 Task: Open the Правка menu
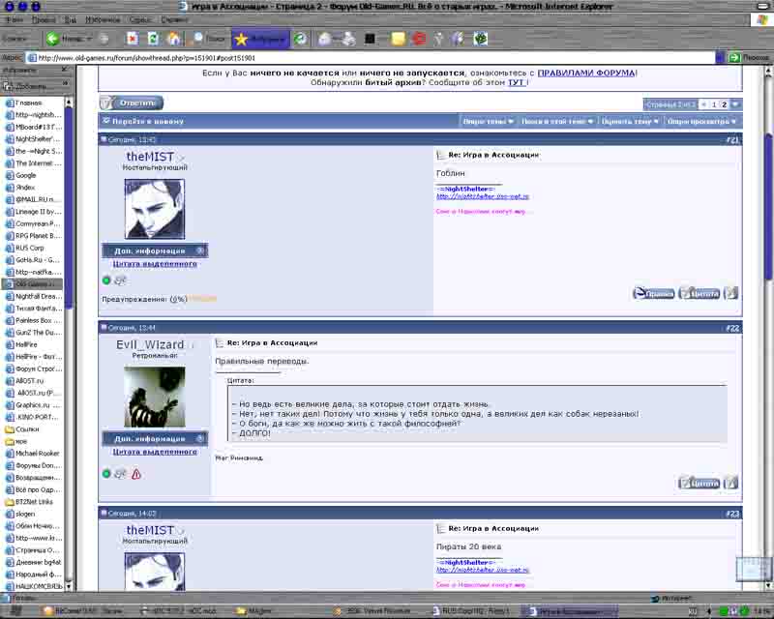44,19
